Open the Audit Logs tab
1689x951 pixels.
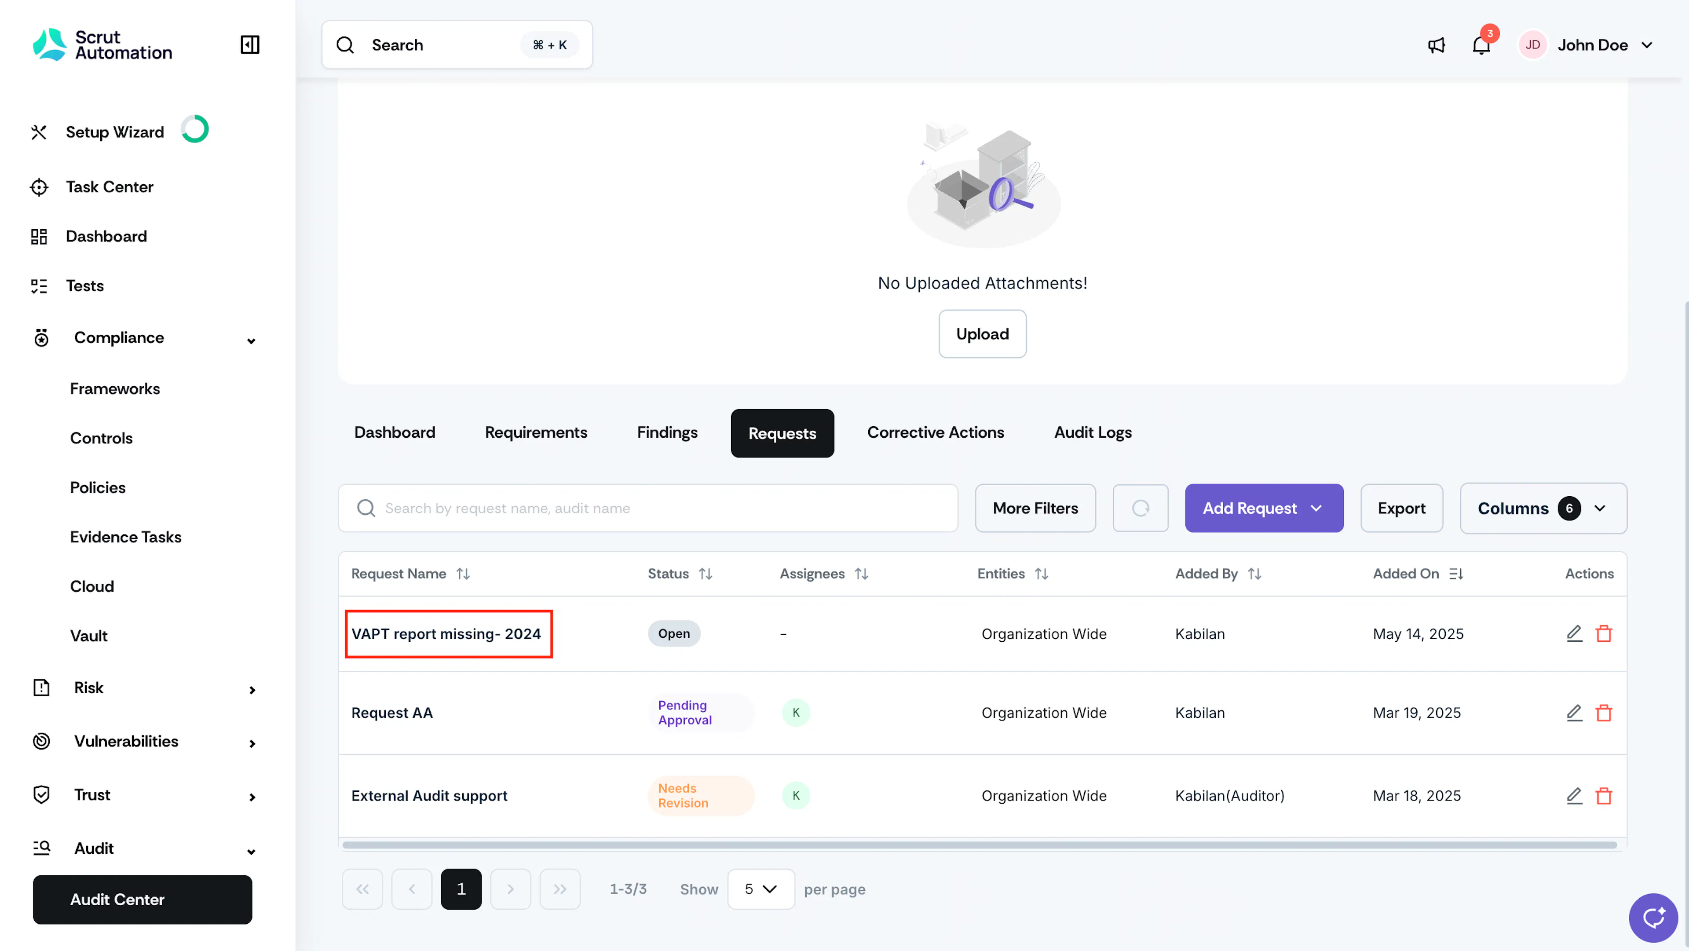coord(1092,432)
